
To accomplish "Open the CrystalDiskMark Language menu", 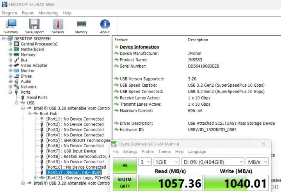I will 197,152.
